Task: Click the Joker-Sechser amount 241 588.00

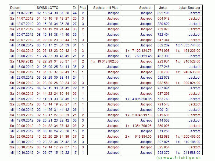Action: [192, 153]
